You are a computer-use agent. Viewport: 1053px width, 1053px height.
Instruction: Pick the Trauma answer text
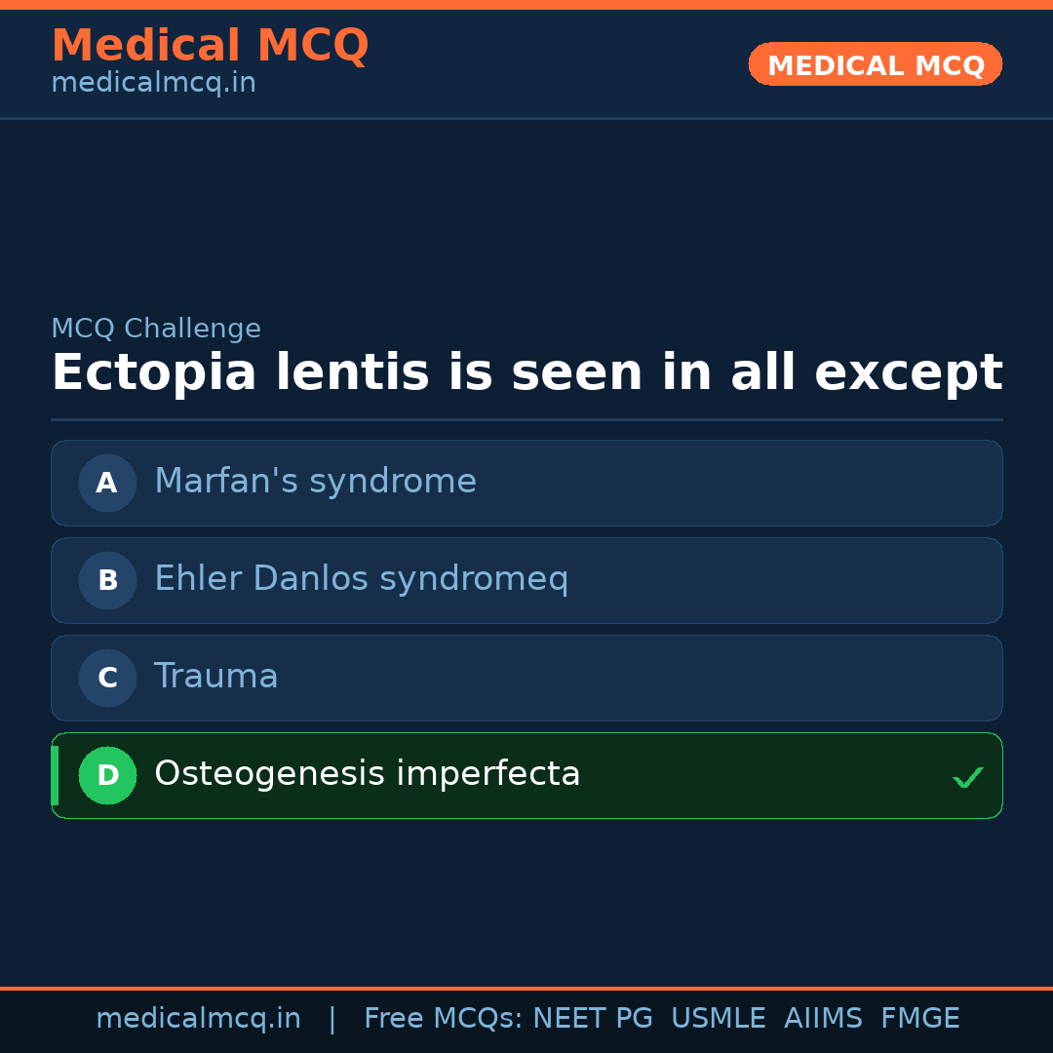[x=216, y=677]
